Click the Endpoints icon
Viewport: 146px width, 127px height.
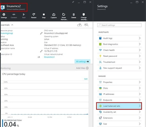click(x=100, y=100)
